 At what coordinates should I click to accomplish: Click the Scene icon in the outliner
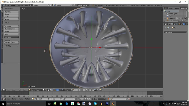click(165, 11)
